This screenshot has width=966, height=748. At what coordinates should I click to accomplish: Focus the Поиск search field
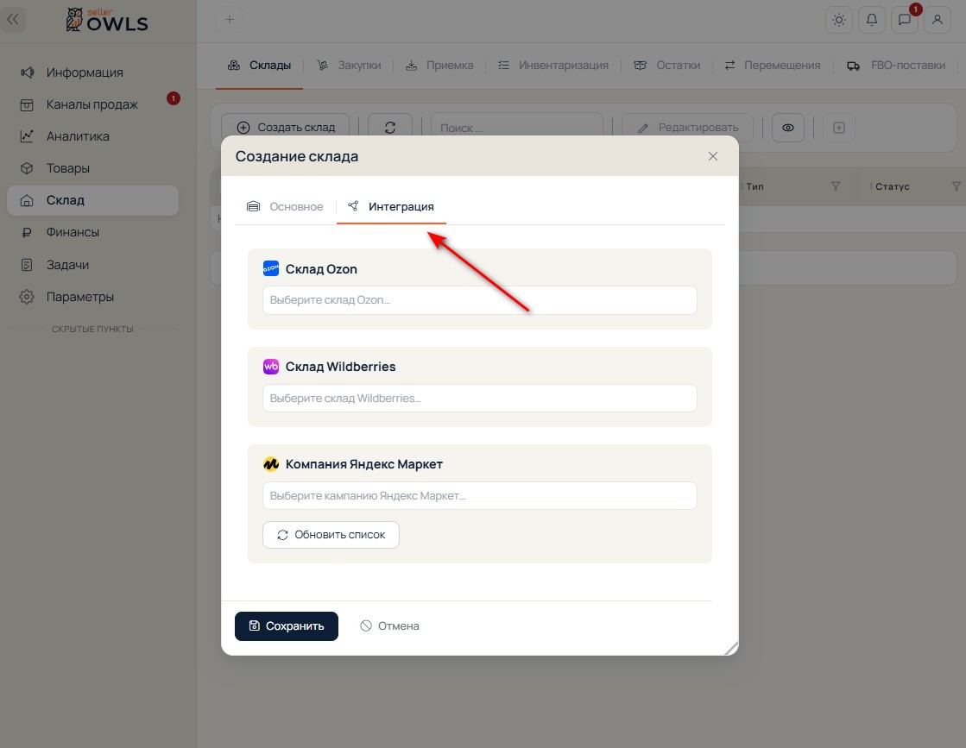516,128
